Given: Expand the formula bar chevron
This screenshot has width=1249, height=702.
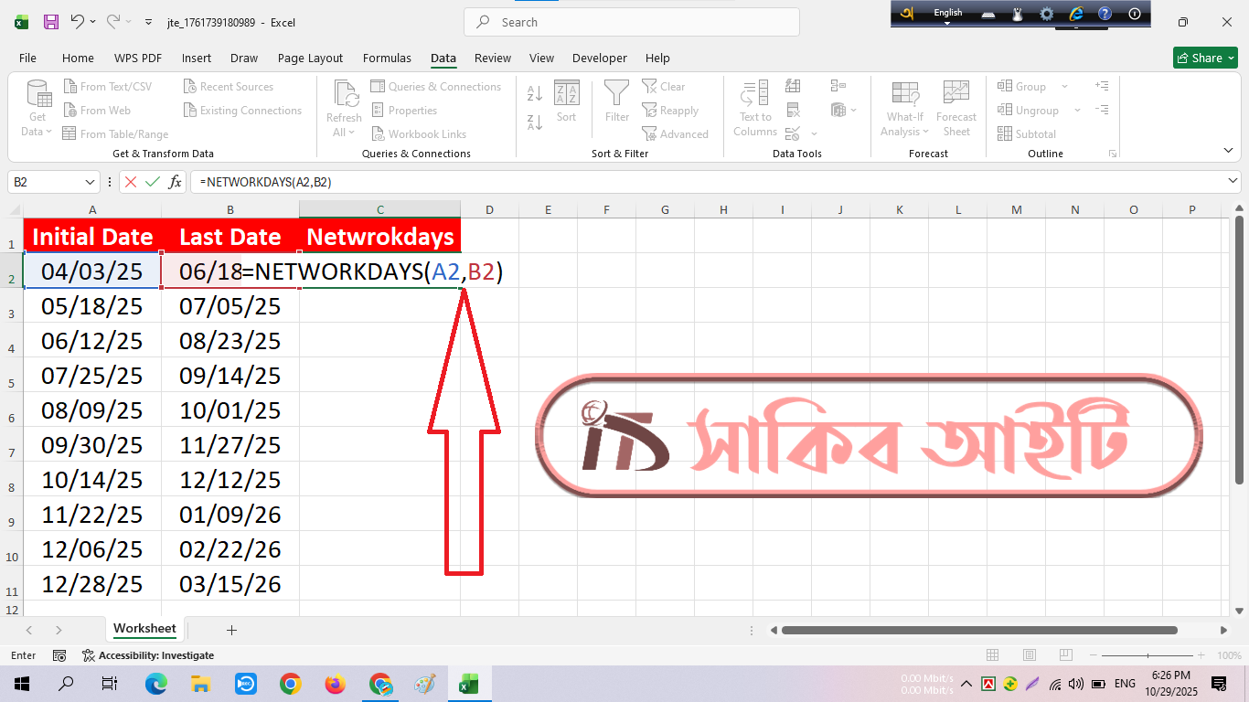Looking at the screenshot, I should click(x=1233, y=182).
